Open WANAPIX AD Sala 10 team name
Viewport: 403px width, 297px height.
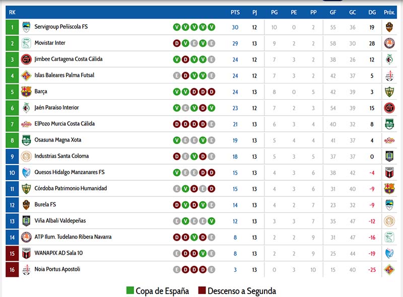(x=58, y=253)
